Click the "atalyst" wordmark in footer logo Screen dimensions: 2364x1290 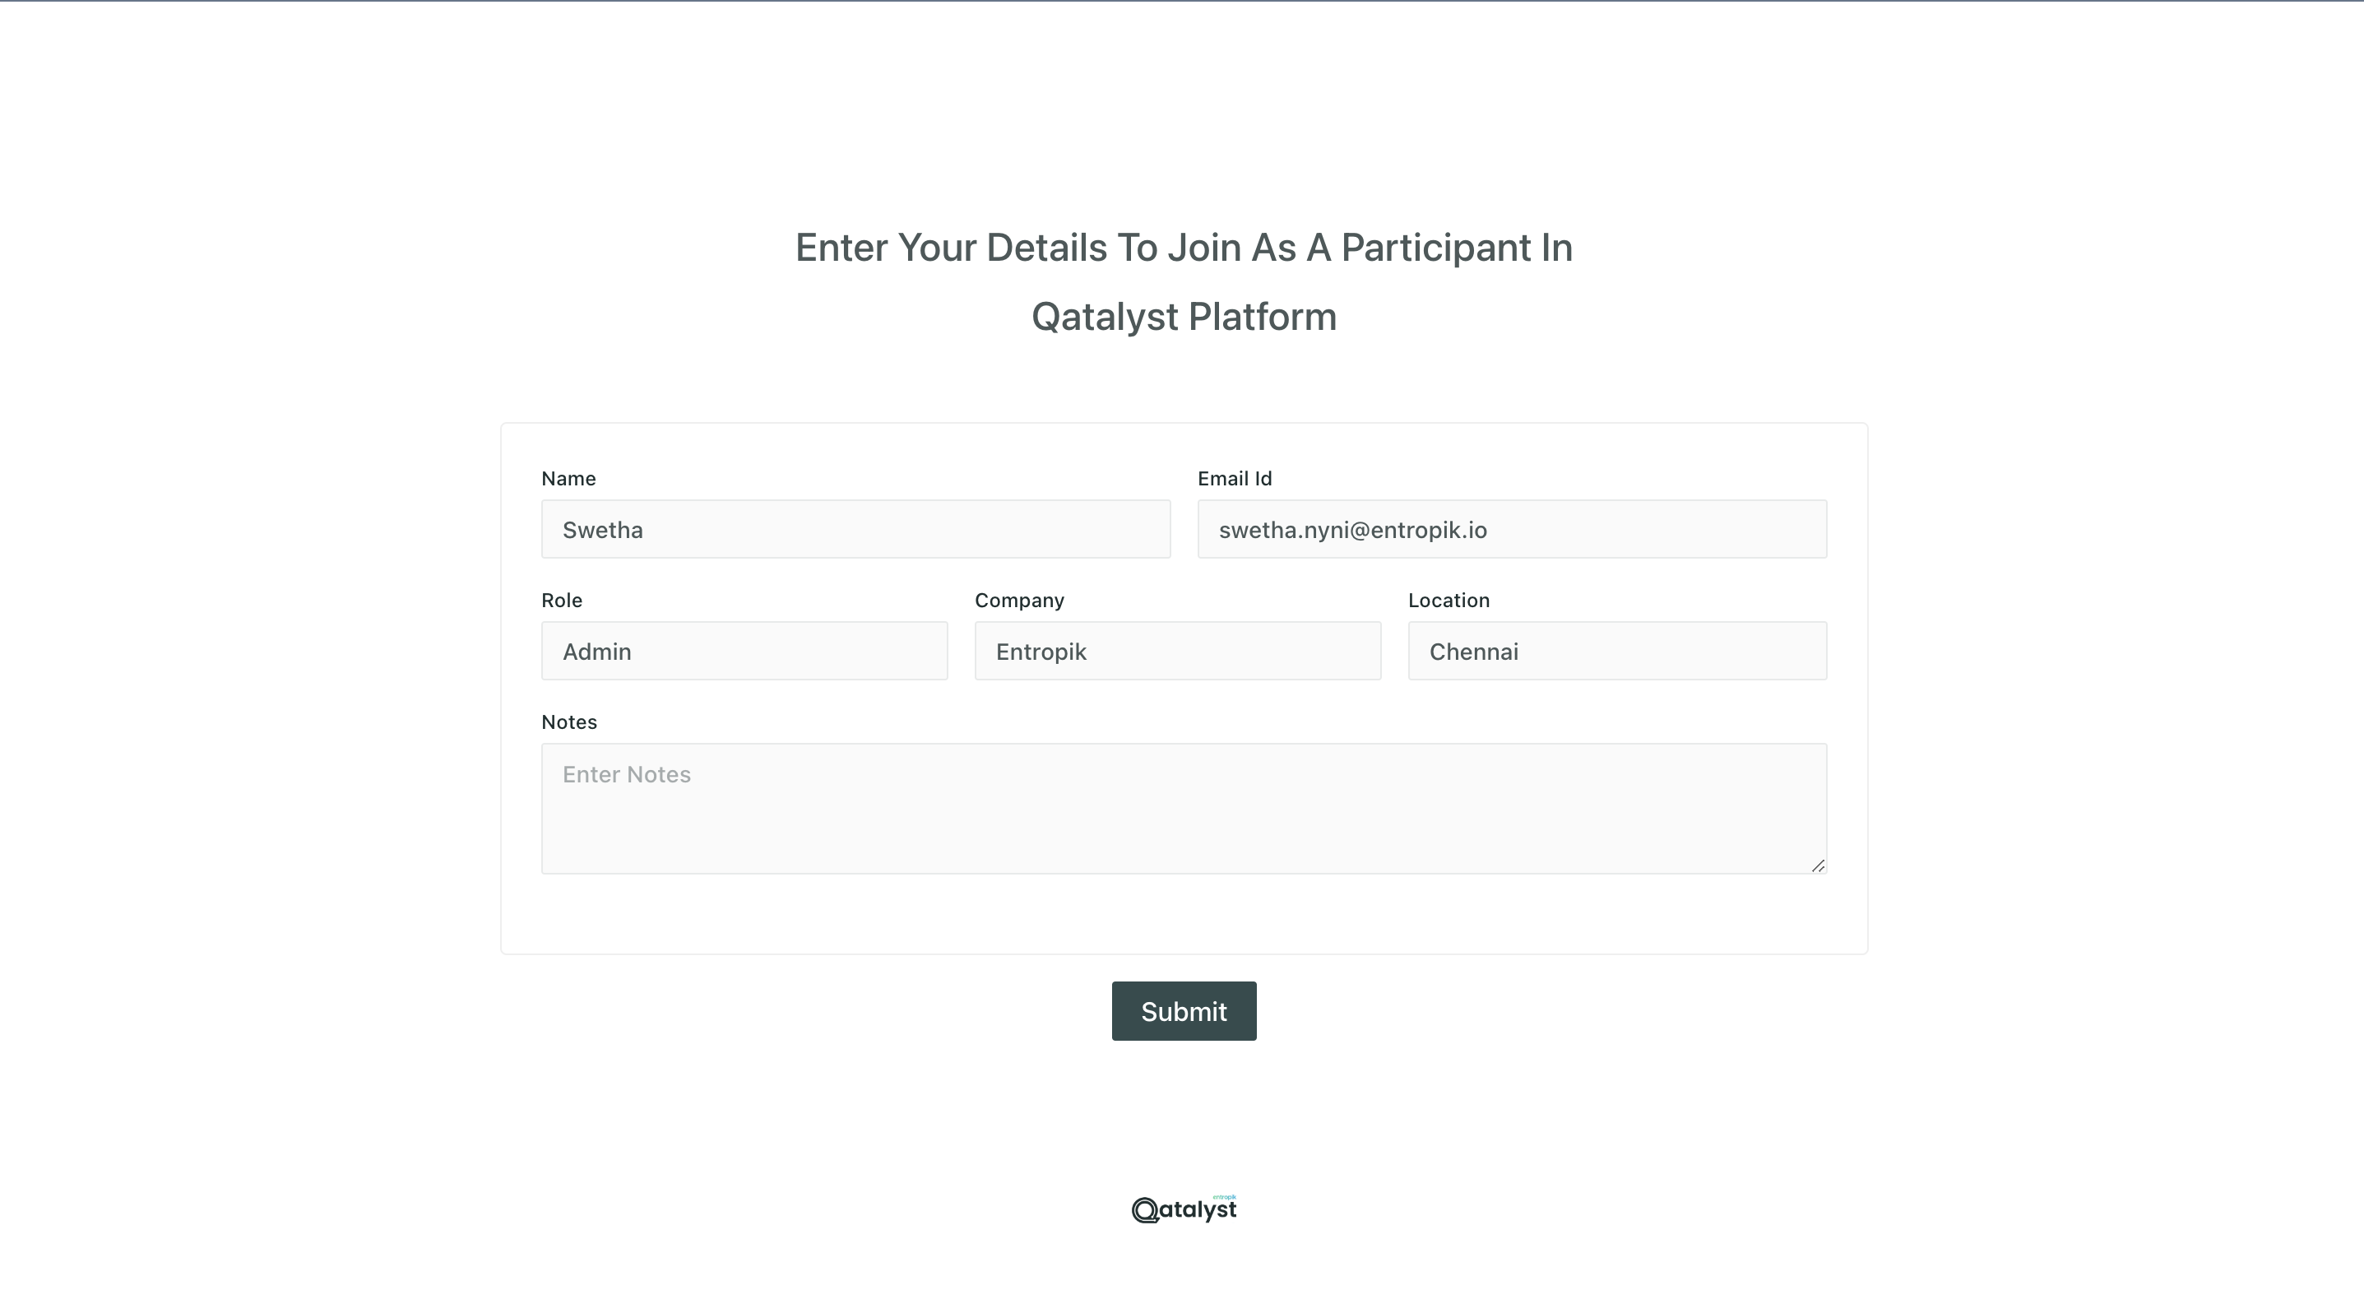pos(1198,1210)
